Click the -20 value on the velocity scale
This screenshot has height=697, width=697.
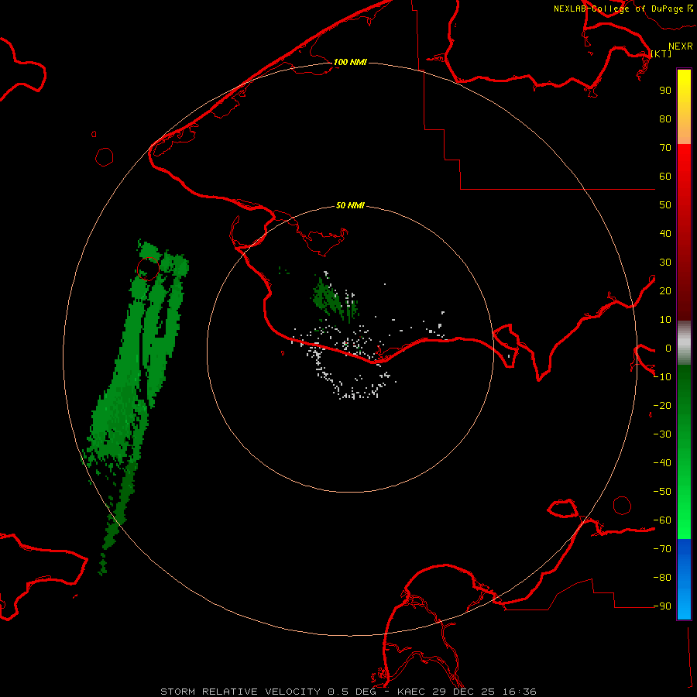(x=662, y=406)
